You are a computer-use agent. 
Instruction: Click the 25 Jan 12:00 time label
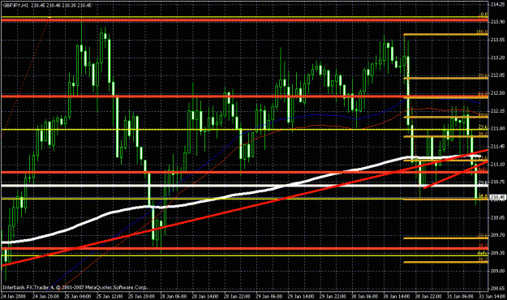109,297
